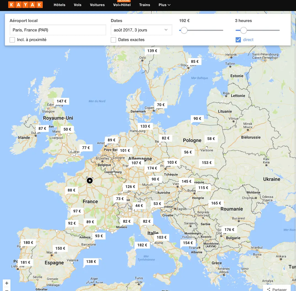296x291 pixels.
Task: Open the Hôtels section
Action: (60, 5)
